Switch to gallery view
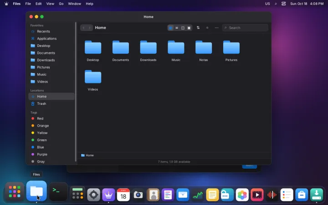This screenshot has height=205, width=328. (189, 28)
